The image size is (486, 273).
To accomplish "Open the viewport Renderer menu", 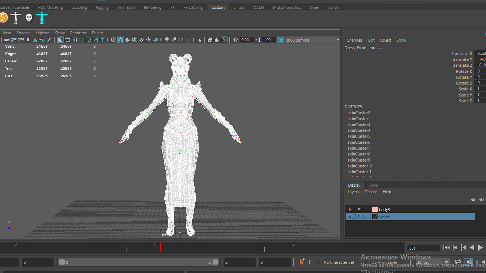I will [x=78, y=33].
